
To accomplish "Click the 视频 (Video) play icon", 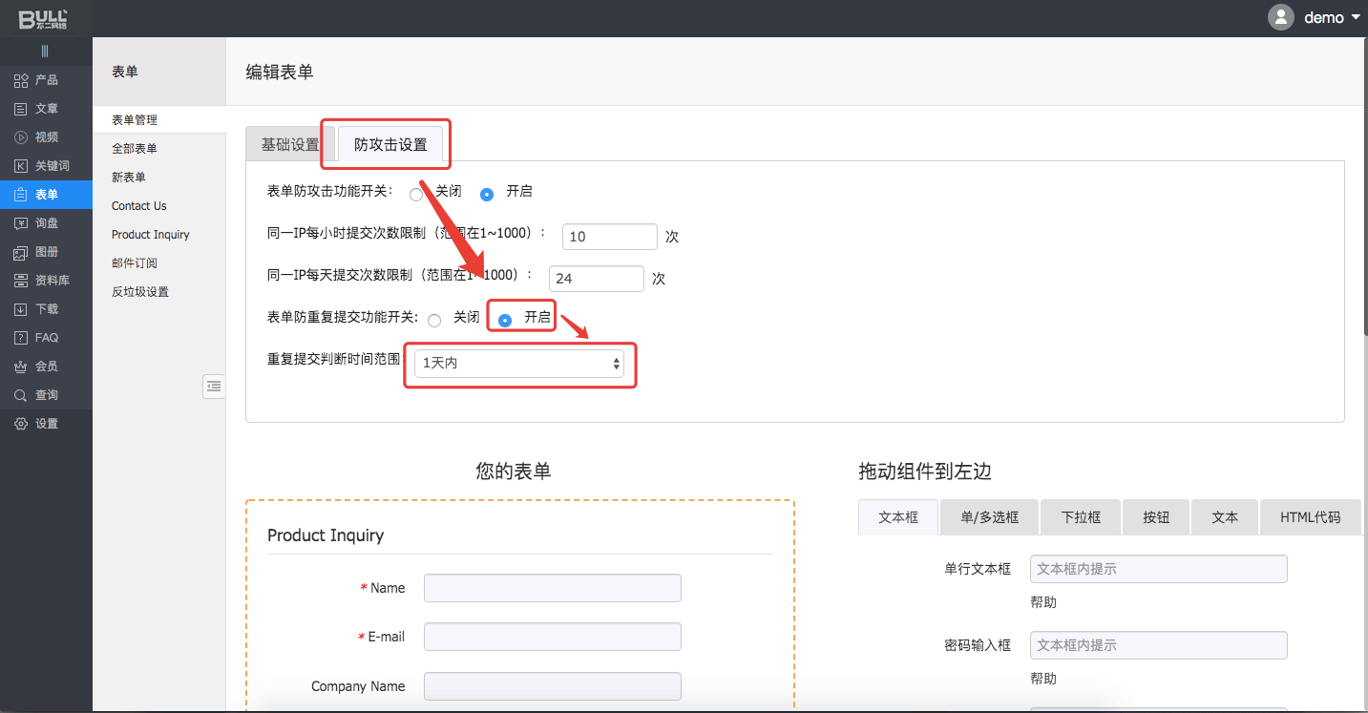I will pyautogui.click(x=21, y=137).
